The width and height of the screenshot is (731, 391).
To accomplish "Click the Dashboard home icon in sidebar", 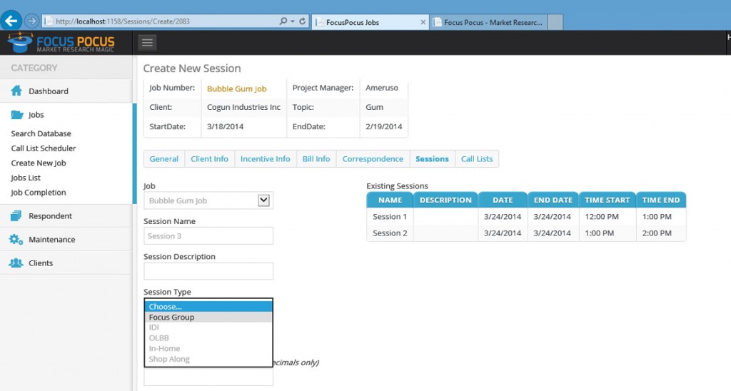I will [16, 91].
